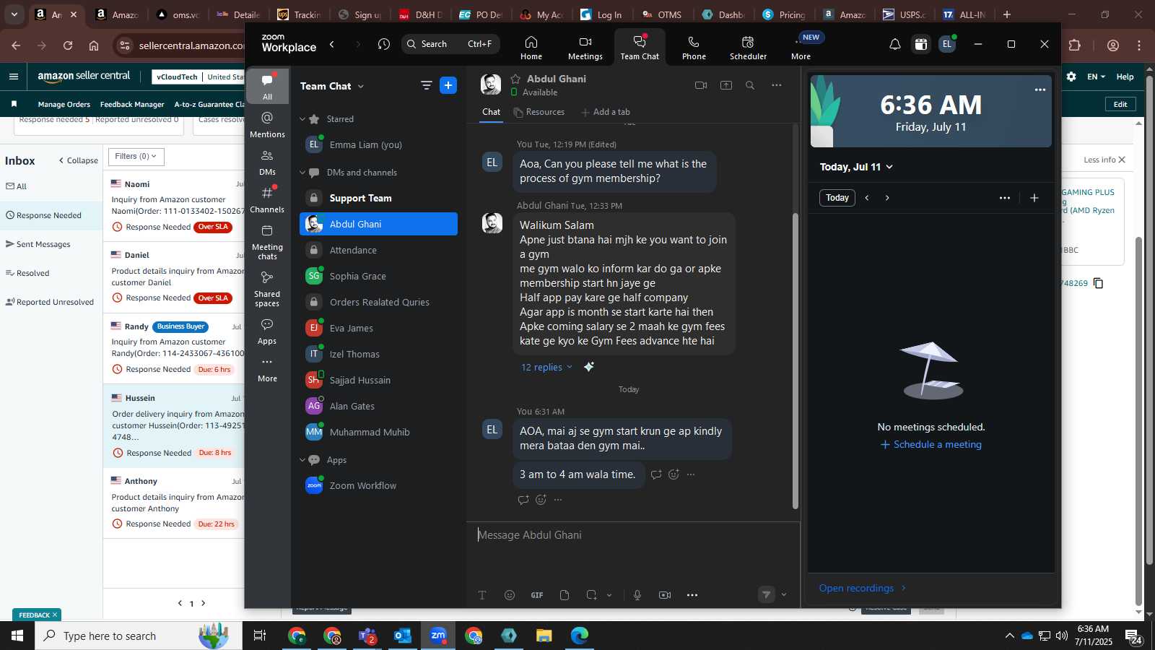The height and width of the screenshot is (650, 1155).
Task: Open Channels in Zoom sidebar
Action: tap(267, 199)
